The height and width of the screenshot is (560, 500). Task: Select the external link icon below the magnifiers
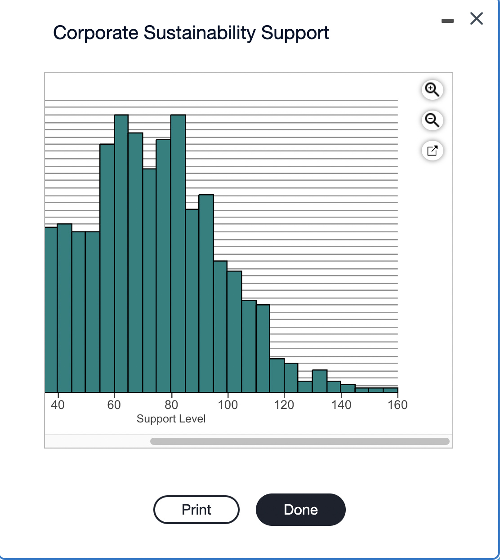432,151
